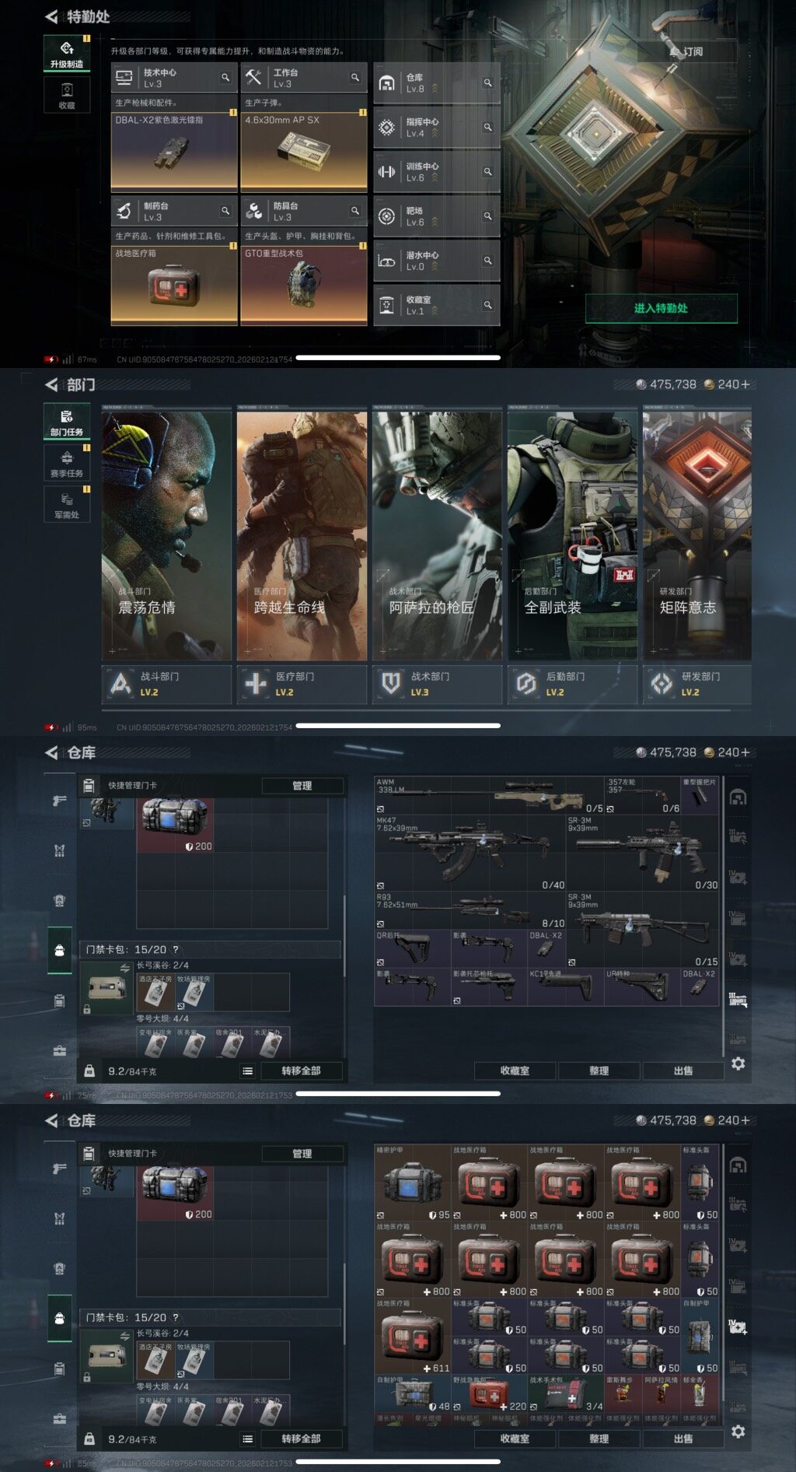Open the 训练中心 Lv.6 facility
The height and width of the screenshot is (1472, 796).
[435, 172]
